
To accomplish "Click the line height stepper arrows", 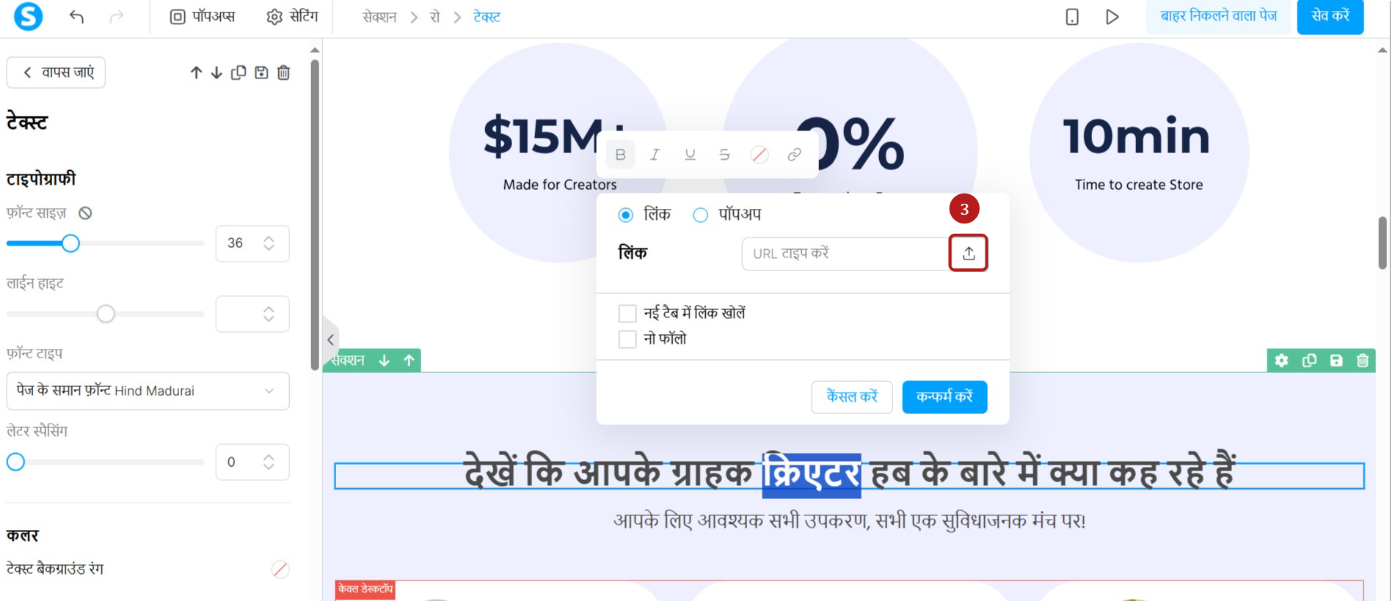I will point(269,314).
